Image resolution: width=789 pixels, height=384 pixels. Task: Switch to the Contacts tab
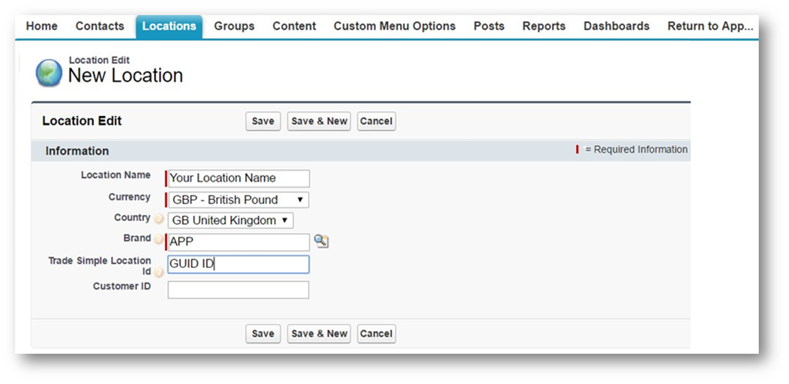pos(99,26)
